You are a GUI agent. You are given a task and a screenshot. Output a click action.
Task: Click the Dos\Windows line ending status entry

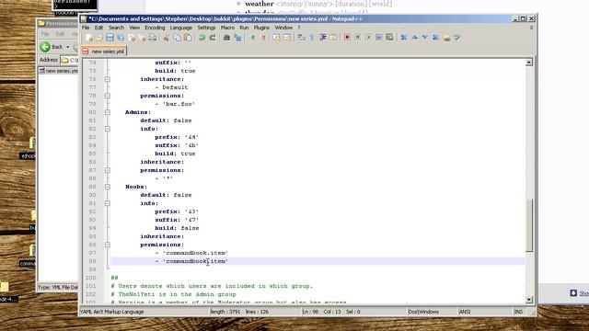coord(423,312)
